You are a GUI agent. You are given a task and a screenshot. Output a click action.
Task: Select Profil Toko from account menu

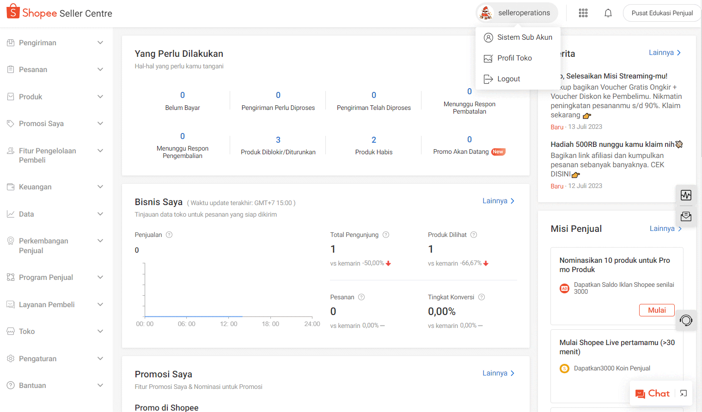[x=514, y=58]
